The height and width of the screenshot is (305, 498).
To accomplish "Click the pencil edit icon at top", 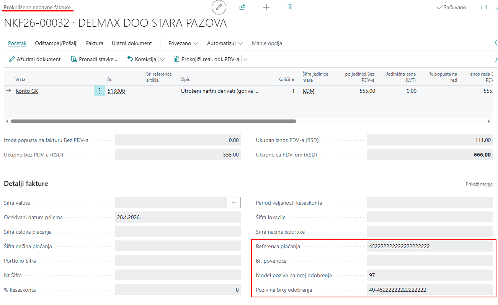I will [x=219, y=7].
